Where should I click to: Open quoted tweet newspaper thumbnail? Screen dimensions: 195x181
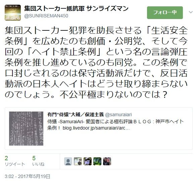tap(26, 129)
